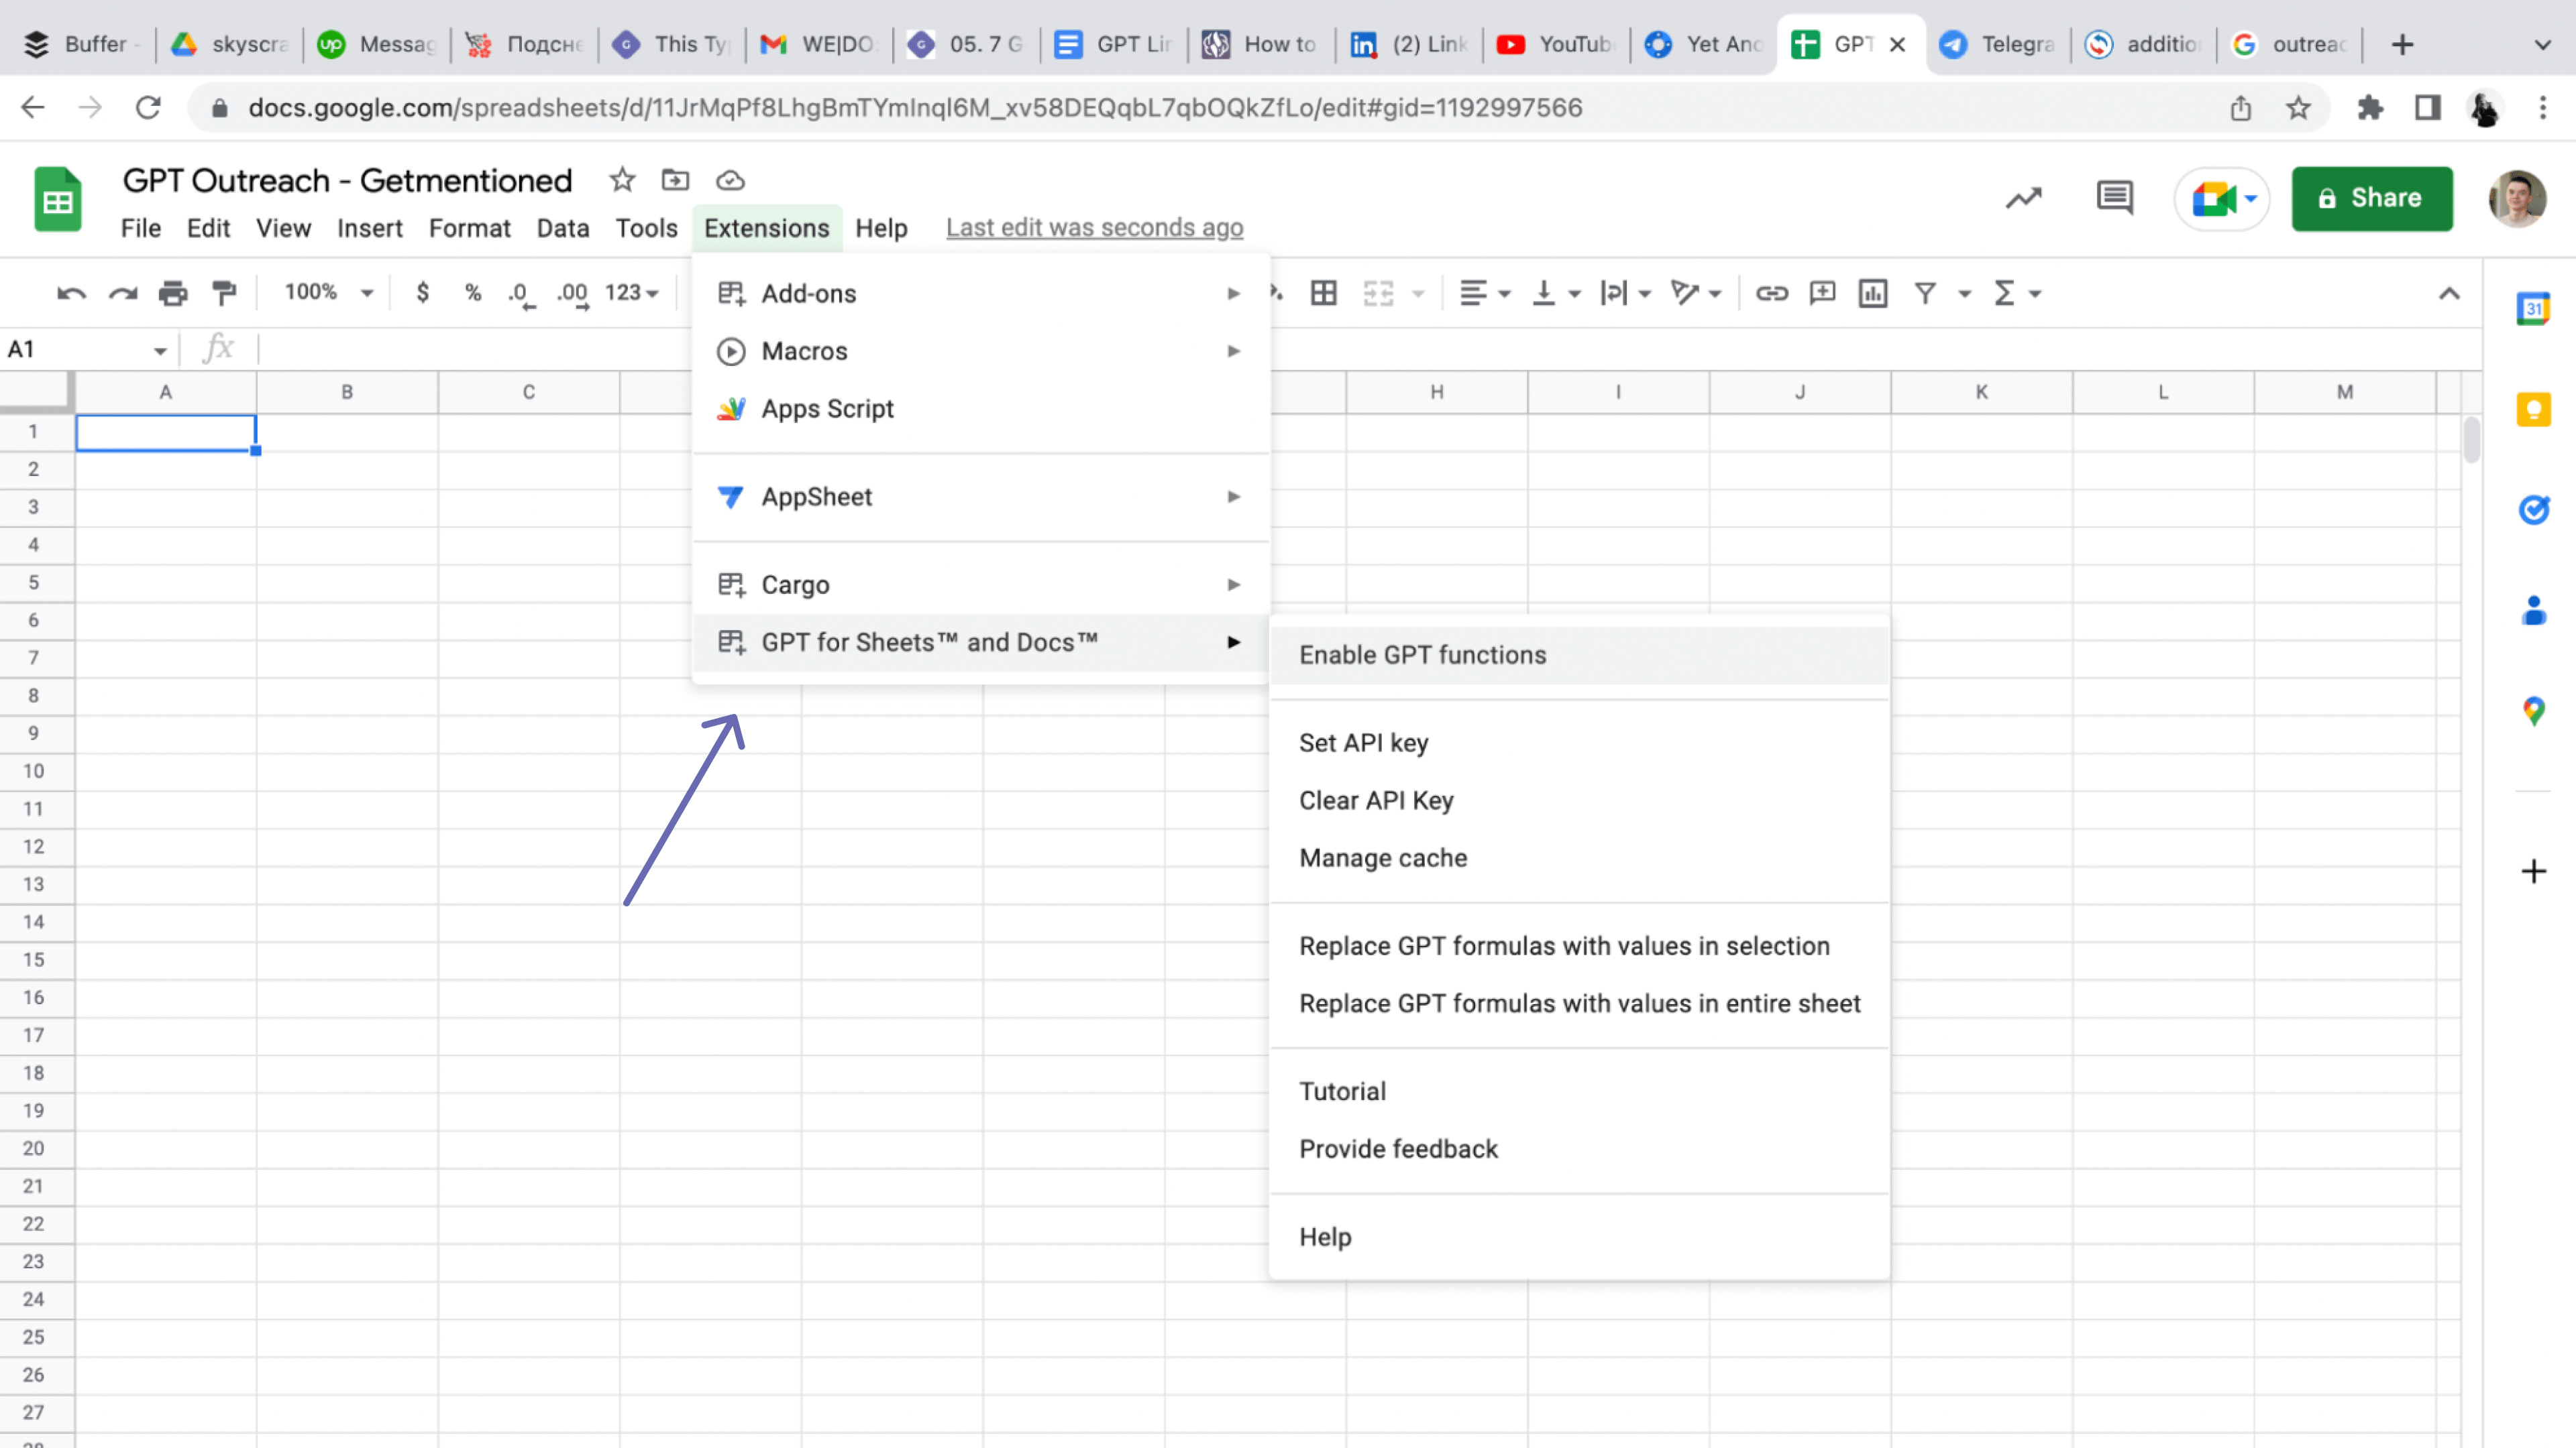Insert a comment using the toolbar icon
Screen dimensions: 2576x1448
click(1822, 293)
